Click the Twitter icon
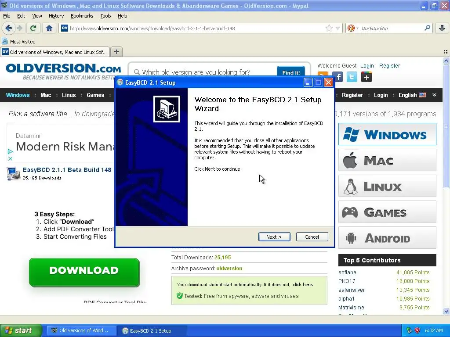 point(352,77)
